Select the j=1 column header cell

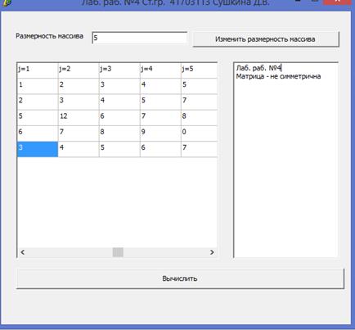[x=38, y=70]
